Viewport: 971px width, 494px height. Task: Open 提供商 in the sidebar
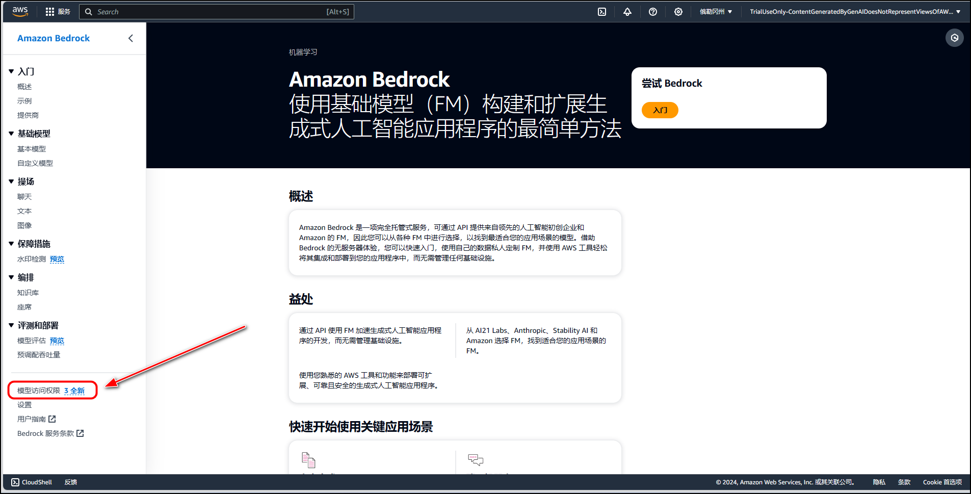tap(28, 115)
